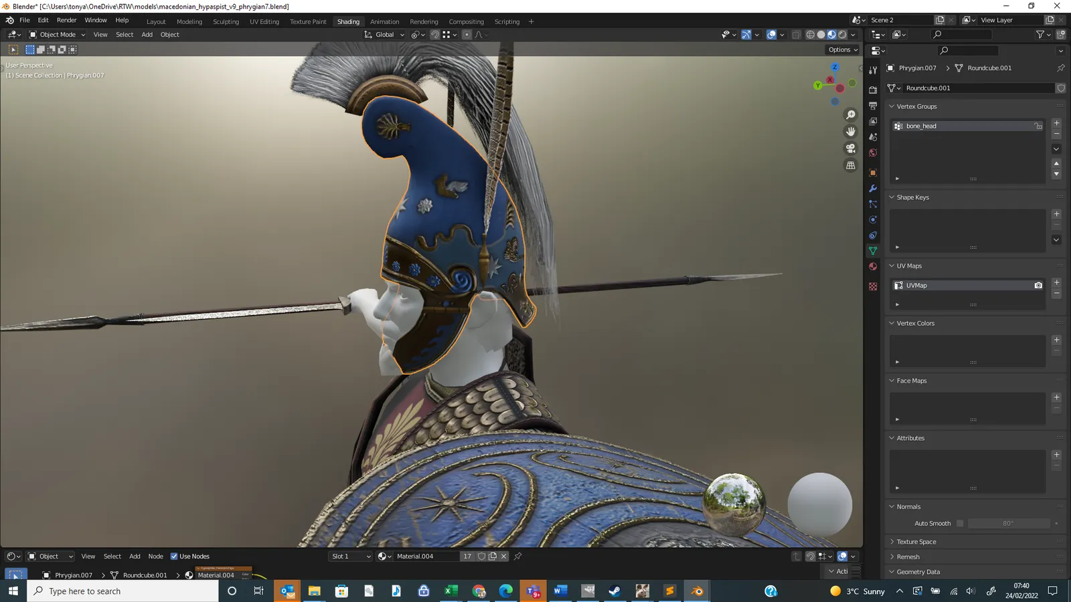Add a new vertex group with plus button

pyautogui.click(x=1056, y=123)
